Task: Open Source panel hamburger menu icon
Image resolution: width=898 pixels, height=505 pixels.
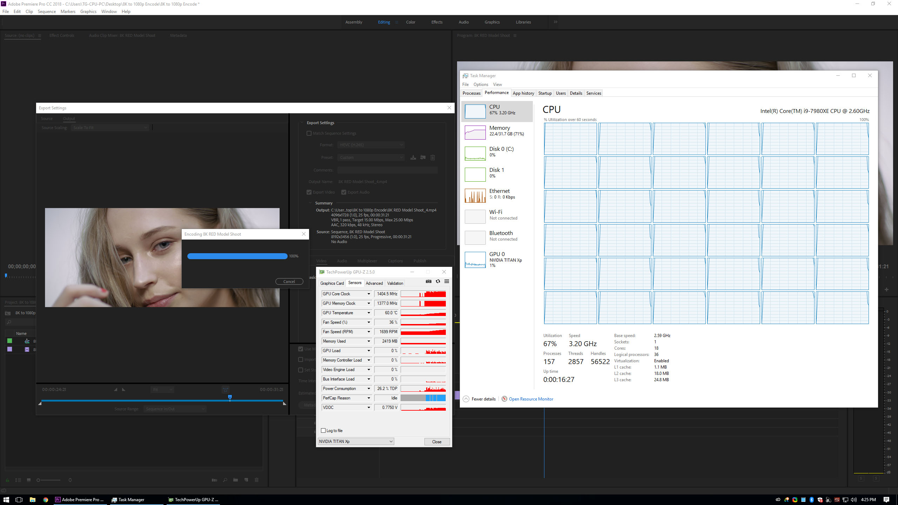Action: tap(40, 35)
